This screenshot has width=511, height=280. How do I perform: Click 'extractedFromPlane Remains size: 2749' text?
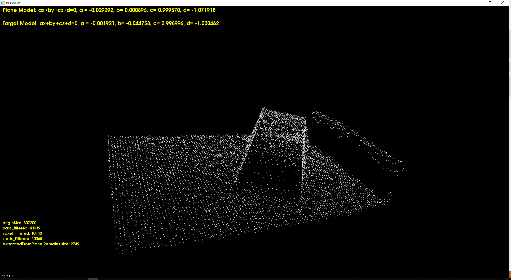[41, 244]
